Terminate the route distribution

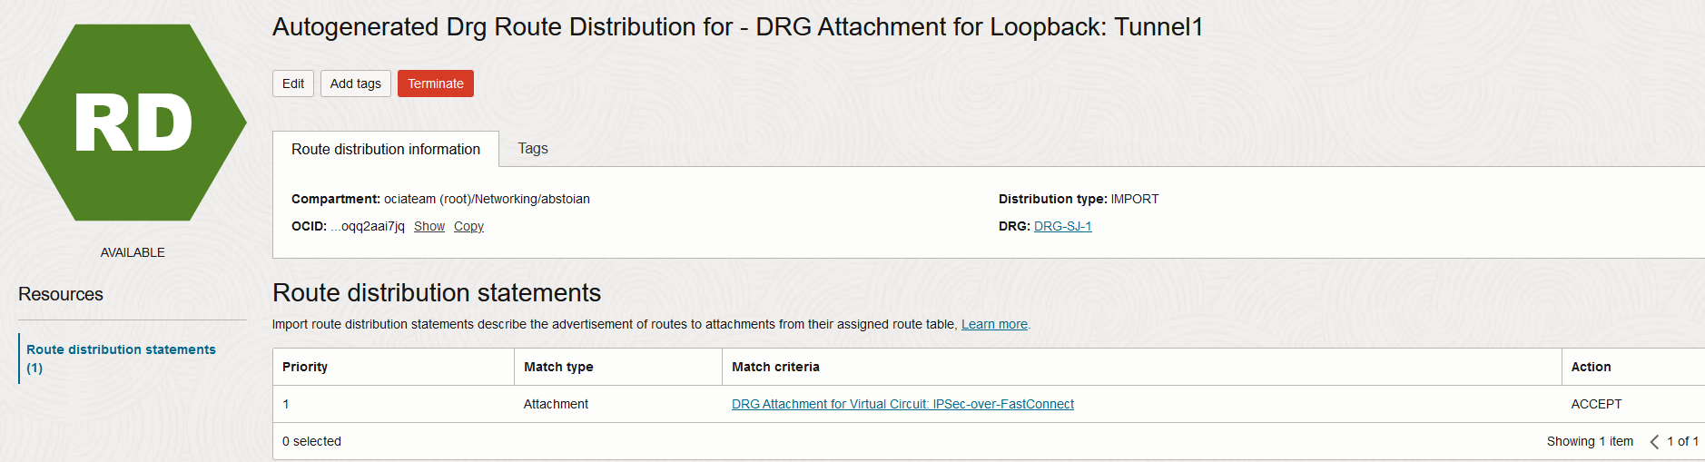pyautogui.click(x=435, y=84)
